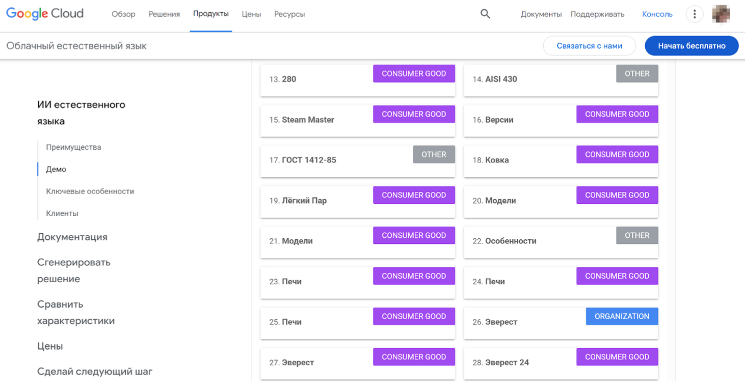This screenshot has width=745, height=385.
Task: Expand the Документация sidebar section
Action: coord(72,237)
